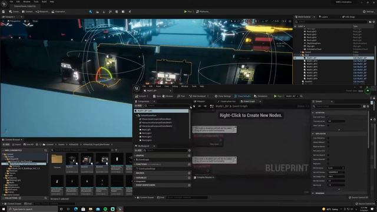Open Tools menu in main editor
Viewport: 377px width, 212px height.
coord(36,2)
